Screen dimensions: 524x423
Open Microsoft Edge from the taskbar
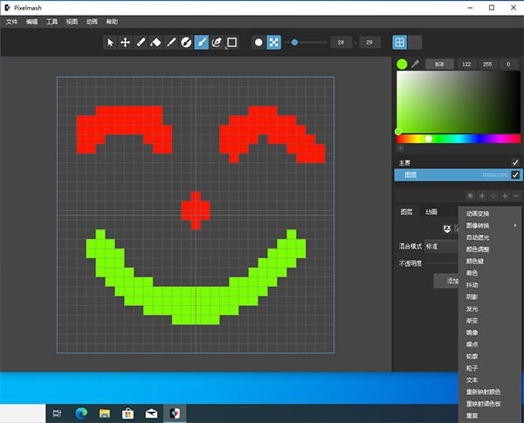click(x=80, y=413)
